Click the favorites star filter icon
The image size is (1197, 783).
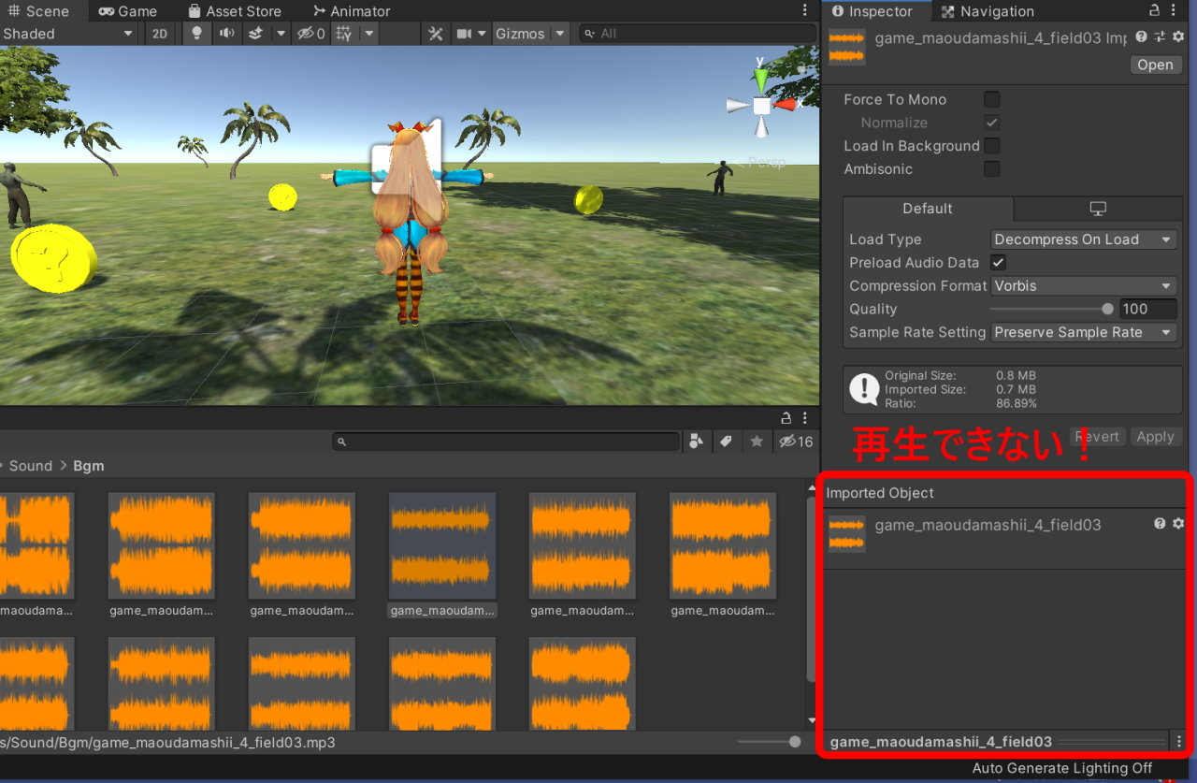click(x=757, y=441)
